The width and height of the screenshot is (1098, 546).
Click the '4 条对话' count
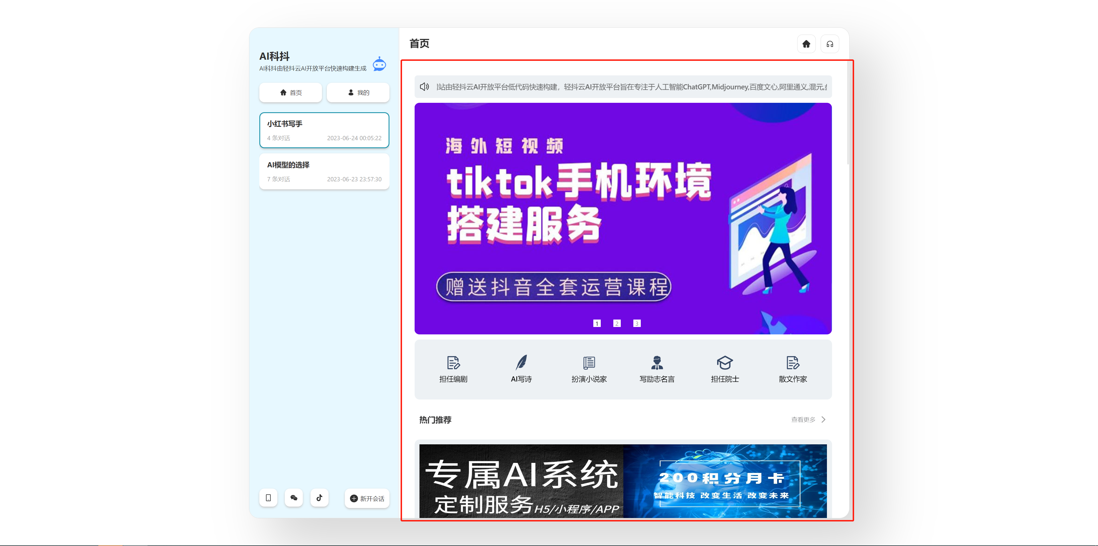pyautogui.click(x=278, y=138)
